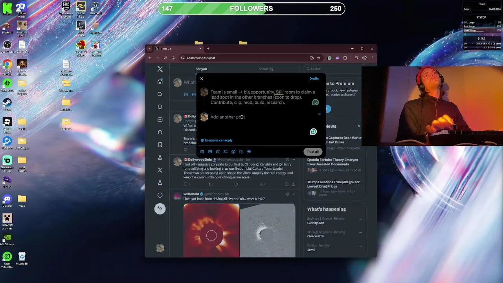Click the round compose Post button
This screenshot has width=503, height=283.
160,209
